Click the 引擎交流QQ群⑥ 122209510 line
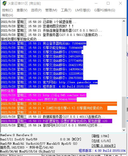Viewport: 128px width, 156px height. 42,74
